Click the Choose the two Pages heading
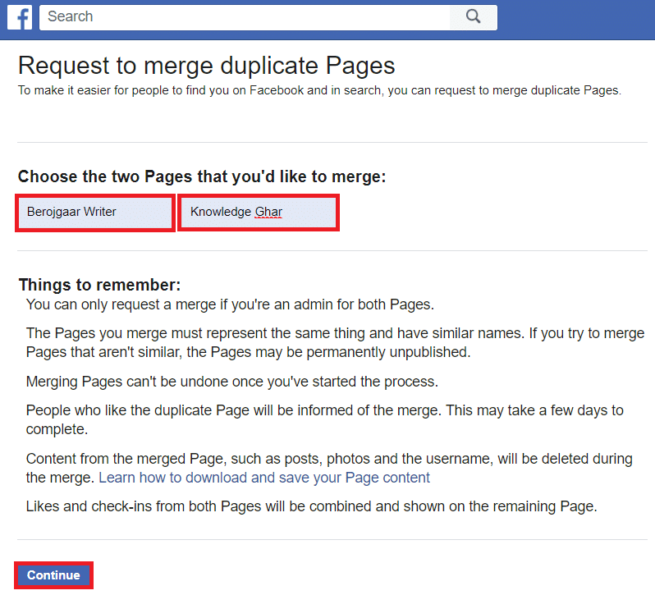 pos(202,176)
